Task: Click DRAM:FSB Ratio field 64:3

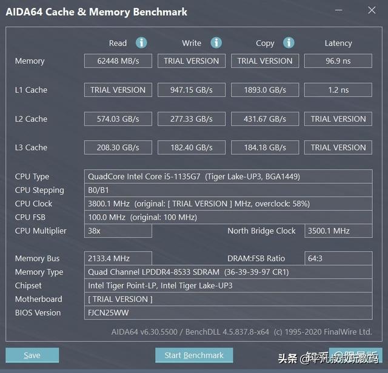Action: (338, 258)
